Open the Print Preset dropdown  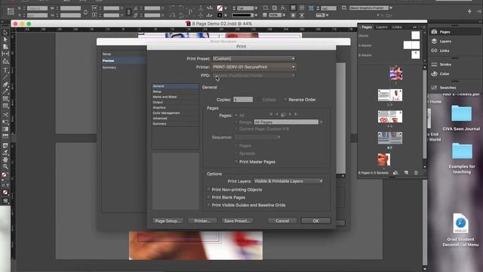pyautogui.click(x=254, y=59)
